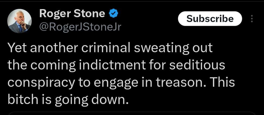Viewport: 264px width, 115px height.
Task: Click the word 'indictment' in the post
Action: tap(112, 66)
